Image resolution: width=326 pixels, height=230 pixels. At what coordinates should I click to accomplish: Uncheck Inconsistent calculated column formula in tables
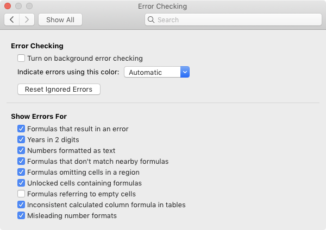click(x=21, y=205)
